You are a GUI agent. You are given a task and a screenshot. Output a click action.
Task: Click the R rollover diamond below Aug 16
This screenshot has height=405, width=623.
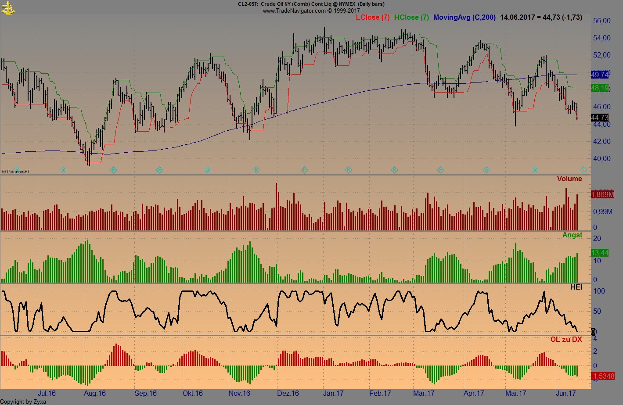(x=113, y=170)
